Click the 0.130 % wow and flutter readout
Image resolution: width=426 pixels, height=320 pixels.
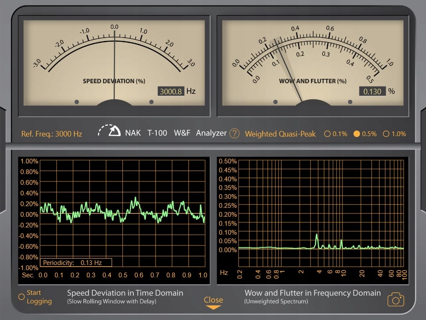pyautogui.click(x=372, y=91)
